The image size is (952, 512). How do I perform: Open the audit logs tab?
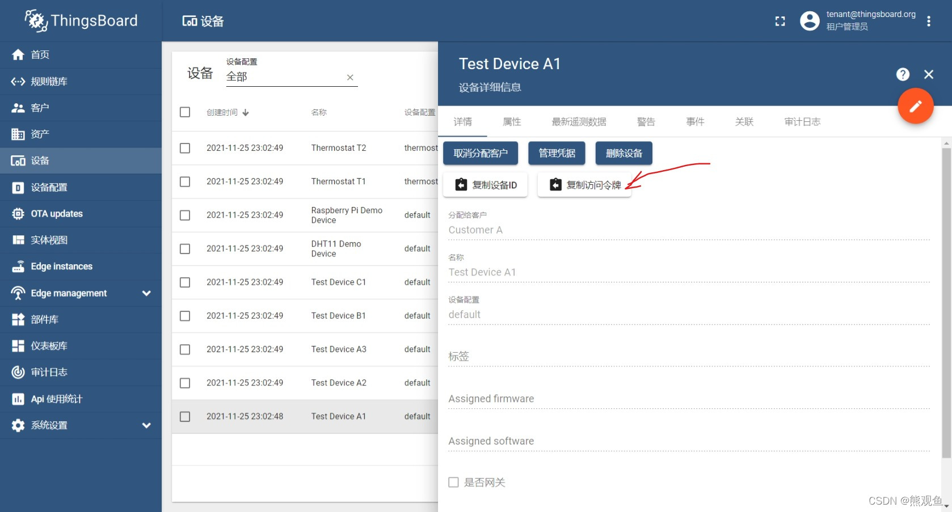tap(802, 122)
